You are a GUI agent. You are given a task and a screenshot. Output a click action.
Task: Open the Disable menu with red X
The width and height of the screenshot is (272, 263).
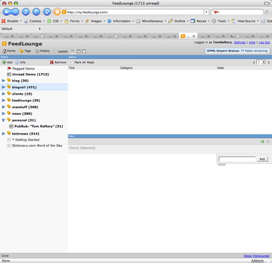click(x=11, y=21)
